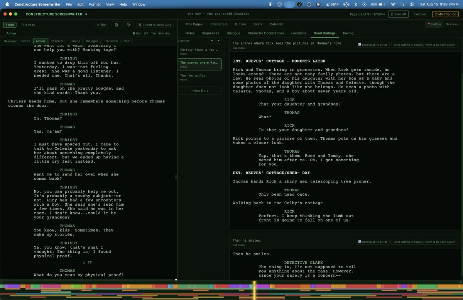The image size is (463, 300).
Task: Click the Page 52 of 91 status
Action: click(x=367, y=14)
